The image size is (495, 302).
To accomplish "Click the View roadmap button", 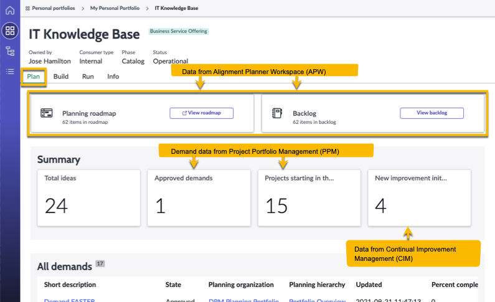I will 201,113.
